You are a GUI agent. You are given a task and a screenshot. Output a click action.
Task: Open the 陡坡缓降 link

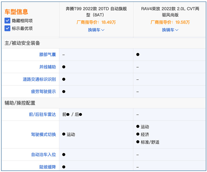tap(48, 167)
